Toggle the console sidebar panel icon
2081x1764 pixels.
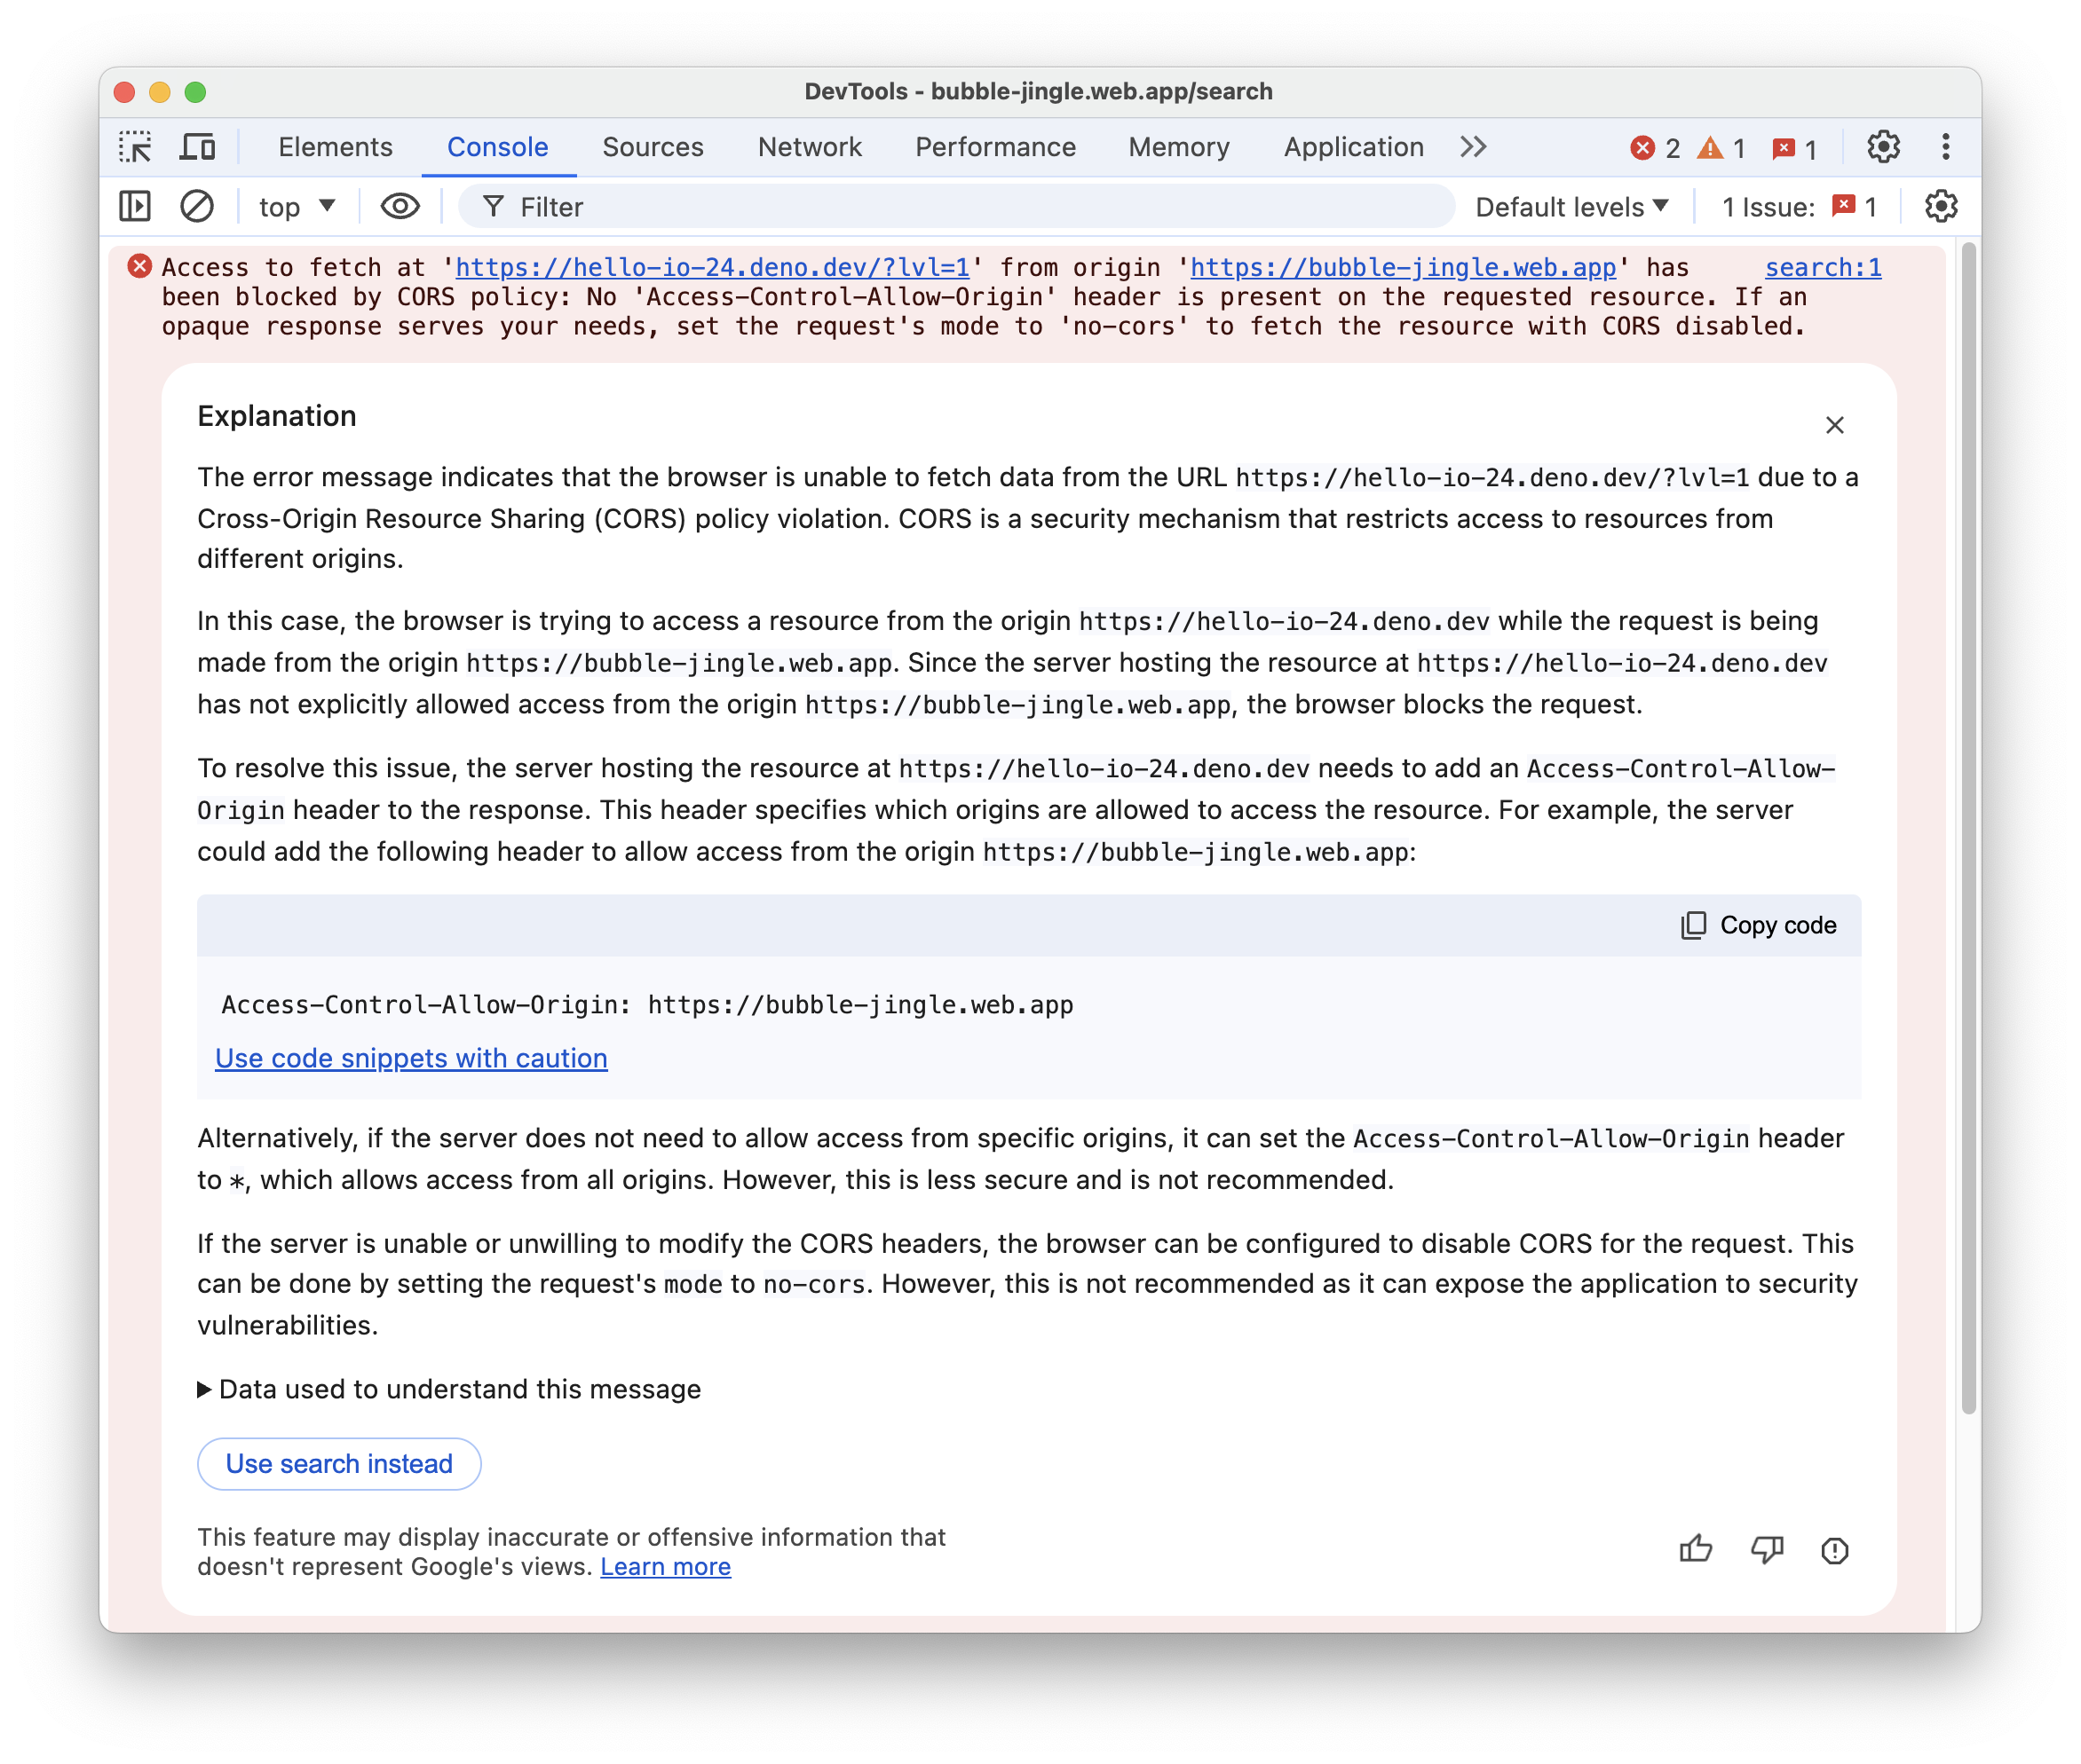coord(137,209)
